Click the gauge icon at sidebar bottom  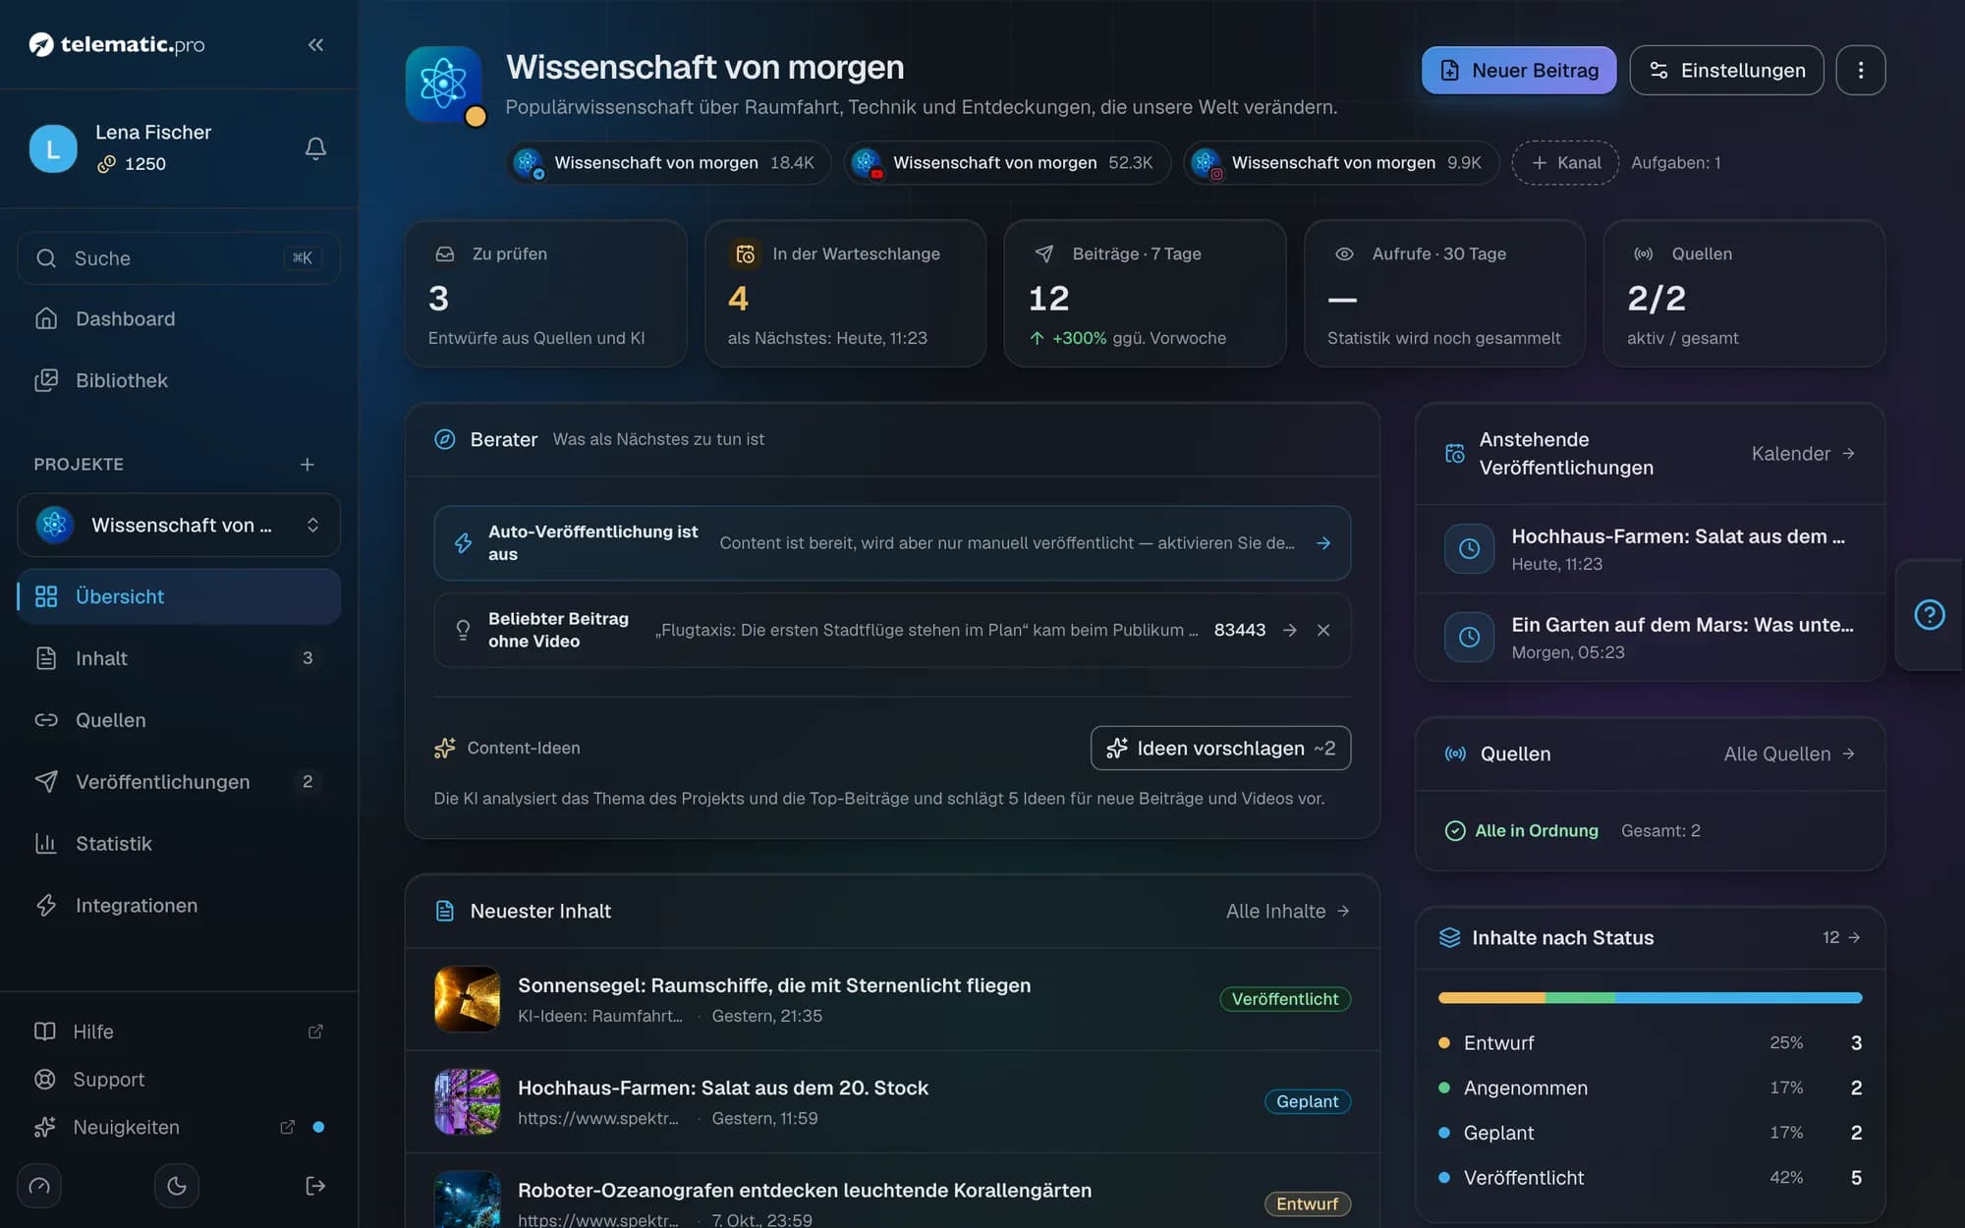click(39, 1186)
